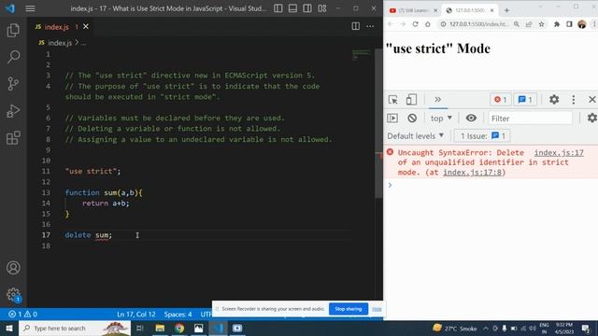Click line number 13 in the gutter
The image size is (598, 336).
coord(46,192)
